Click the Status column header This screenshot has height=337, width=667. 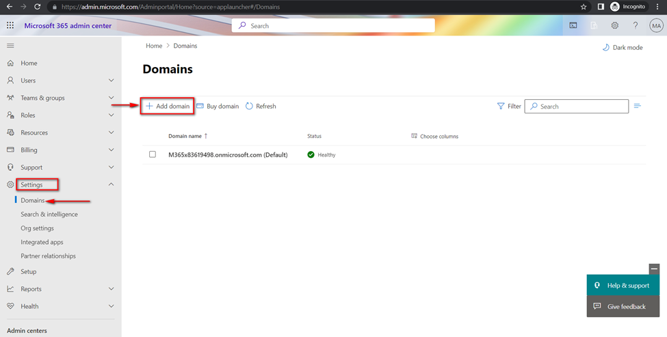[x=315, y=137]
